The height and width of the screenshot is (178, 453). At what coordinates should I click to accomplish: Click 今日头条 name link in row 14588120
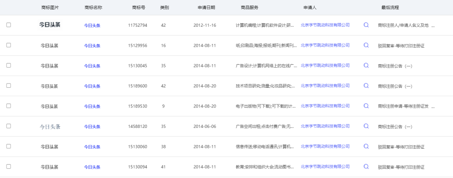pyautogui.click(x=92, y=127)
